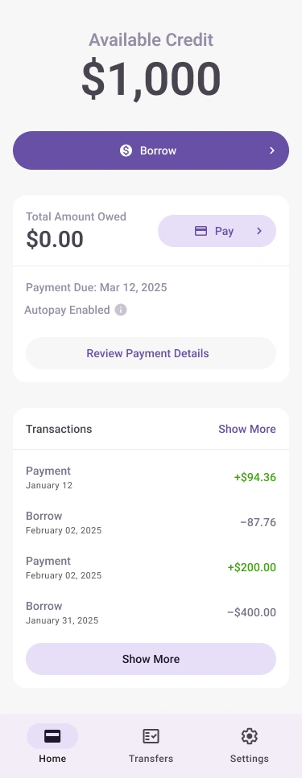
Task: Click the Show More link beside Transactions
Action: [x=247, y=429]
